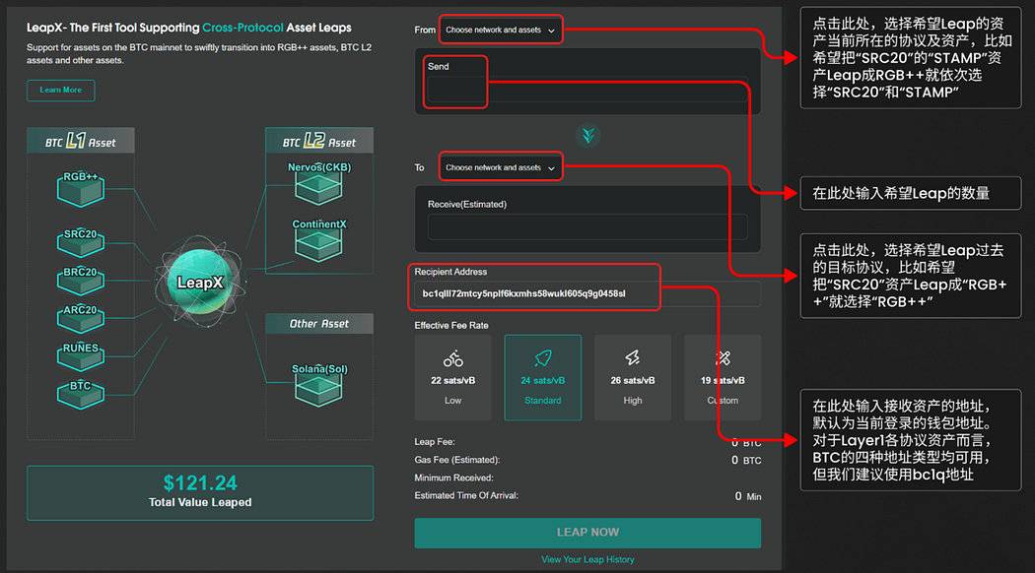Click the rocket Standard fee icon
The image size is (1035, 573).
coord(542,358)
